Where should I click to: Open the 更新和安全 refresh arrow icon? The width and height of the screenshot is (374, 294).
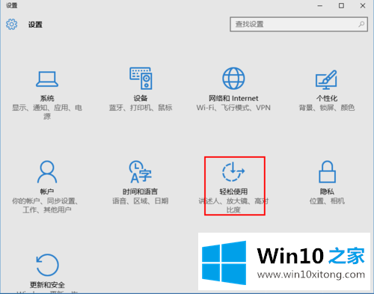[47, 265]
